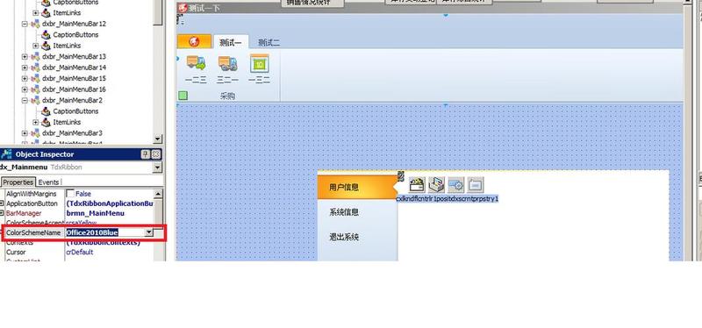The image size is (702, 328).
Task: Click the gear window third backstage icon
Action: 455,184
